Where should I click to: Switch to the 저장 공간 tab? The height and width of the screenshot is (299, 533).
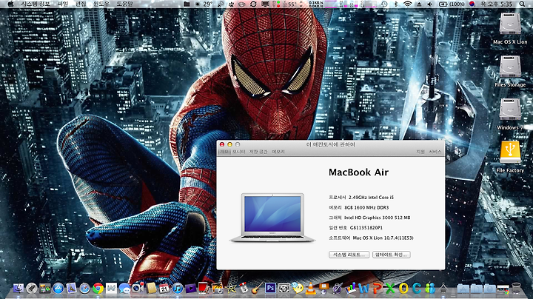(x=258, y=152)
